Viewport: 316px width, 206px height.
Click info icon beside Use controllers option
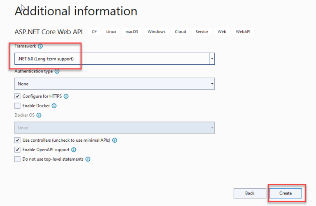(x=115, y=140)
